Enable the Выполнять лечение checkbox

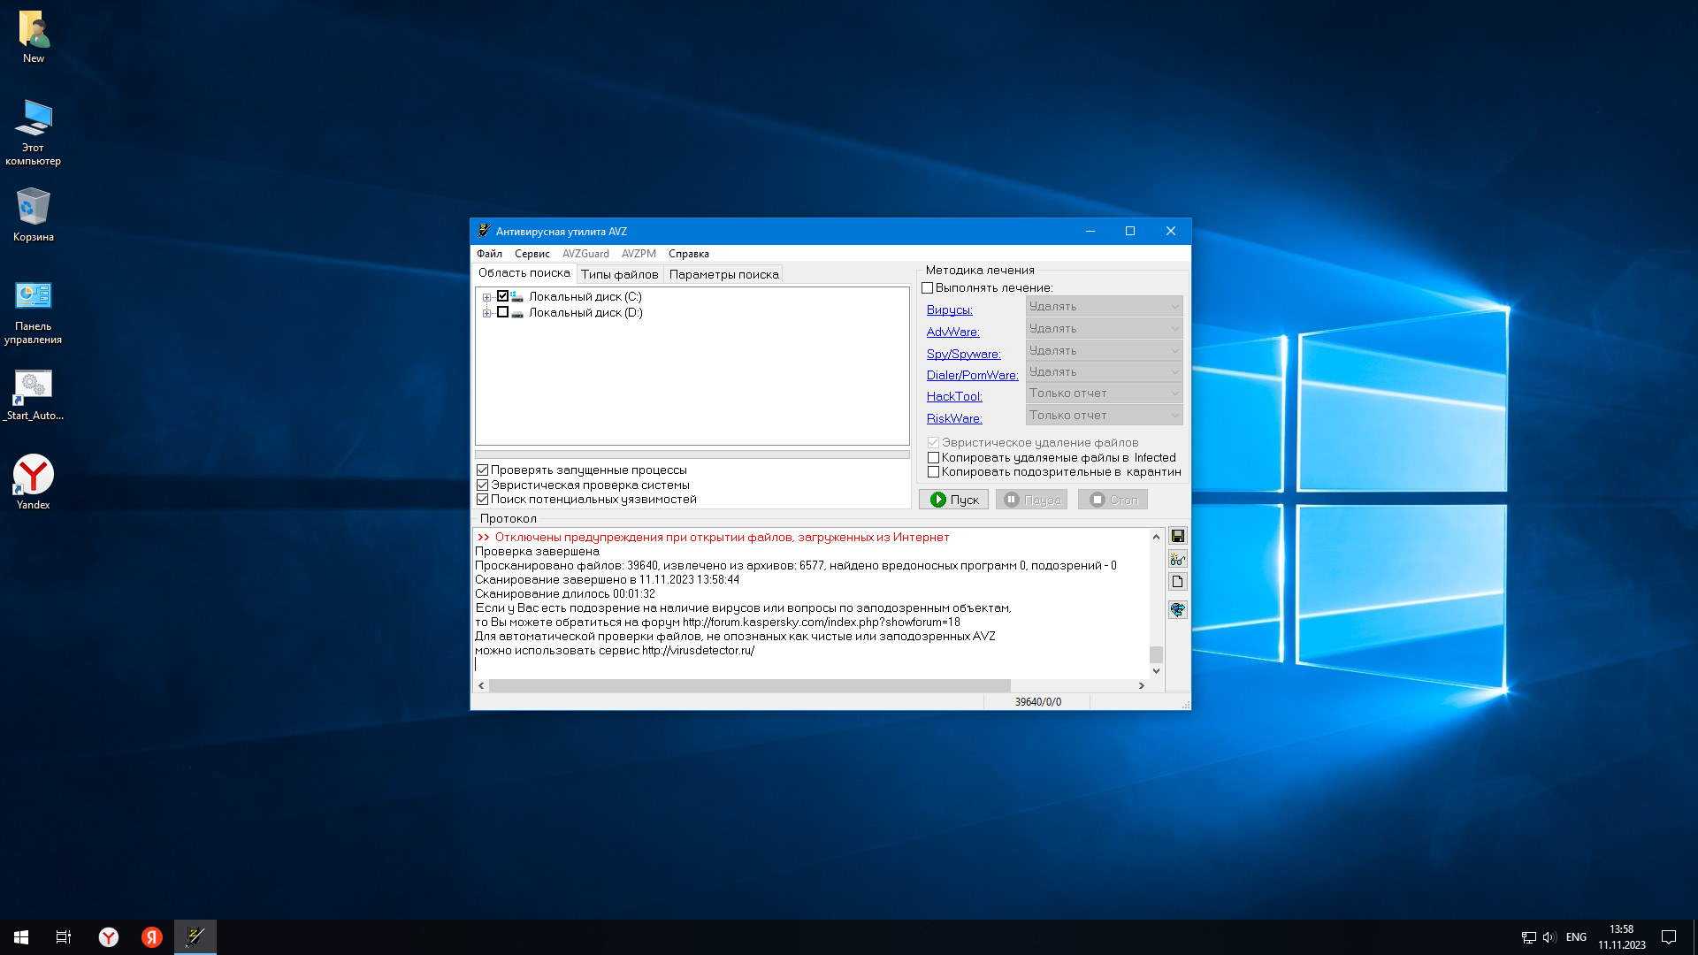[927, 288]
